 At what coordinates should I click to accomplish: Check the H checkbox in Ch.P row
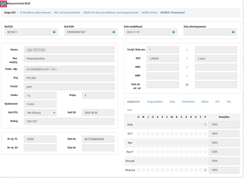pyautogui.click(x=139, y=133)
